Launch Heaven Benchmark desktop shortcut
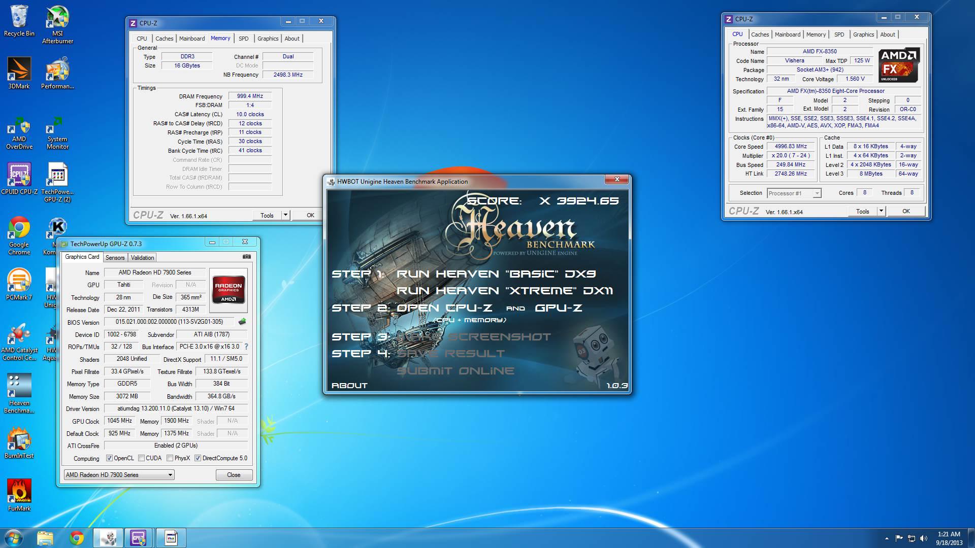The height and width of the screenshot is (548, 975). click(x=19, y=394)
